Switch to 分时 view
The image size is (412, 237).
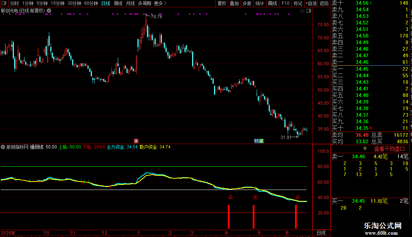[15, 3]
